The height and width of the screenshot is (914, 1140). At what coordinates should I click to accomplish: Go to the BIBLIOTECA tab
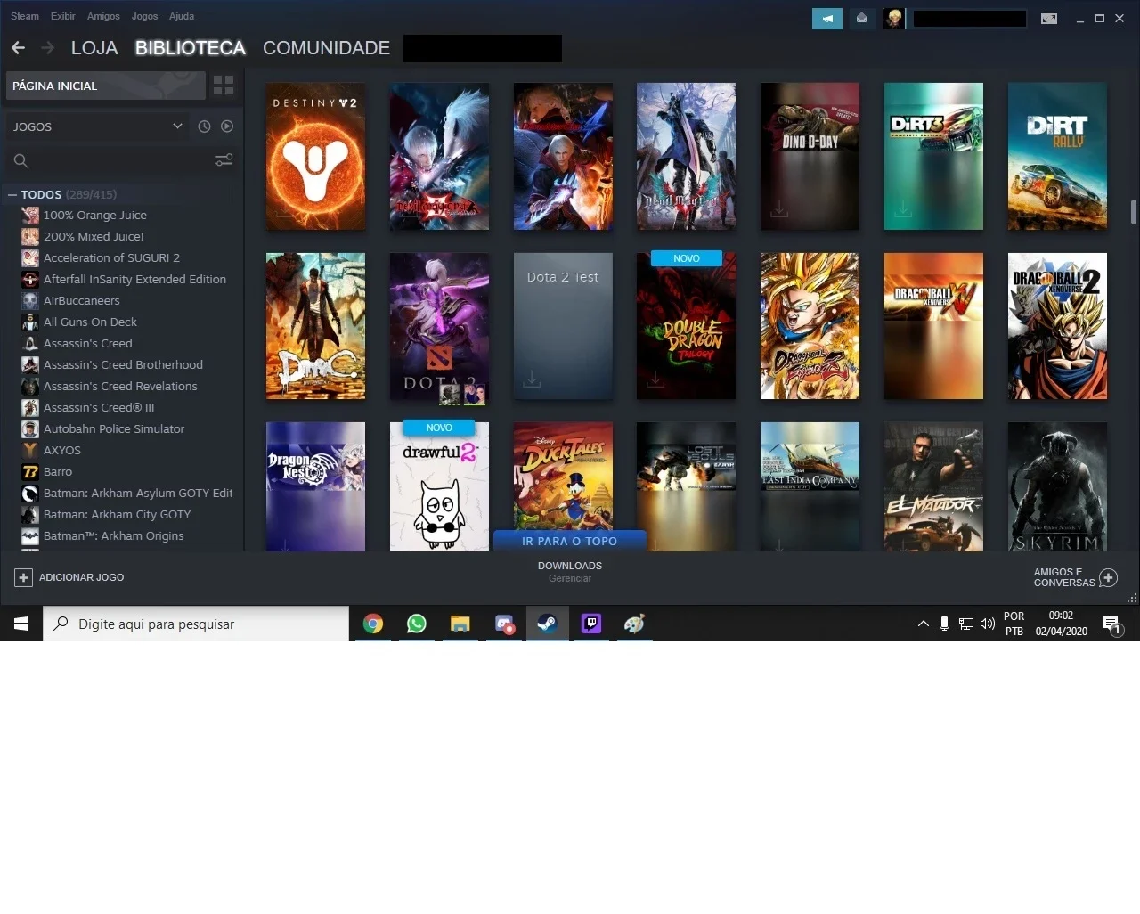coord(191,48)
